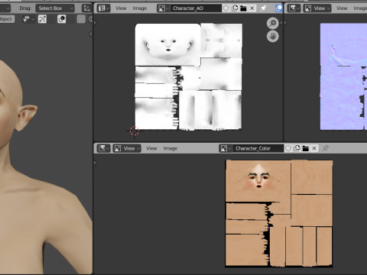This screenshot has width=367, height=275.
Task: Open View menu in normal map editor header
Action: pyautogui.click(x=342, y=8)
